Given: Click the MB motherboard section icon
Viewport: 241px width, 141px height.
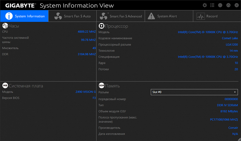Looking at the screenshot, I should click(x=5, y=86).
